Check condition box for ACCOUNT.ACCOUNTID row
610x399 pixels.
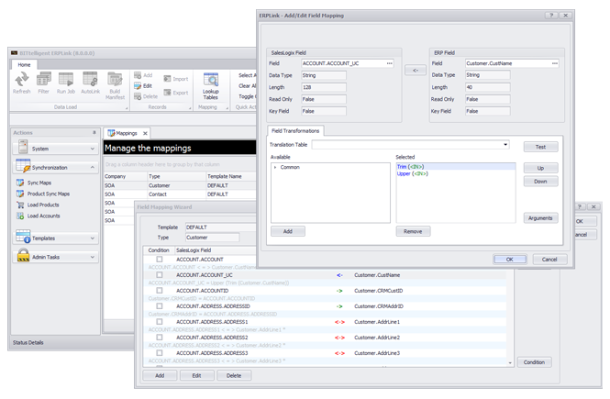160,290
